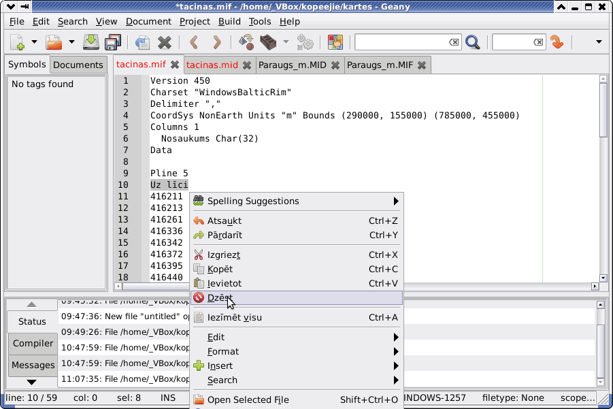Expand the context menu Edit submenu
Screen dimensions: 613x409
297,337
